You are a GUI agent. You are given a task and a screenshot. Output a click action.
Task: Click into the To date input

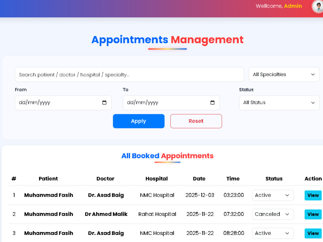[171, 103]
